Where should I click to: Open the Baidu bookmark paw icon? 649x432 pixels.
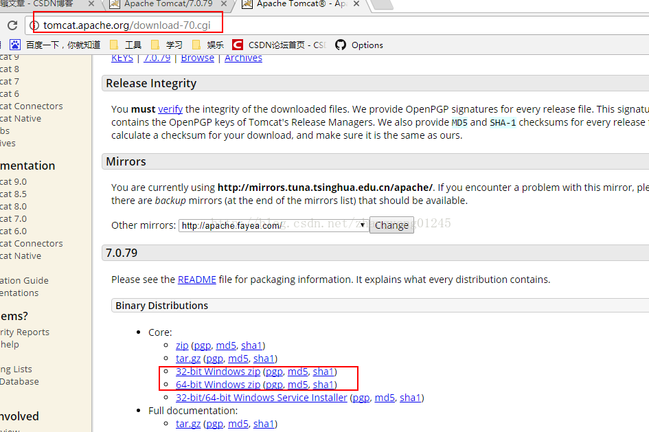click(x=15, y=45)
